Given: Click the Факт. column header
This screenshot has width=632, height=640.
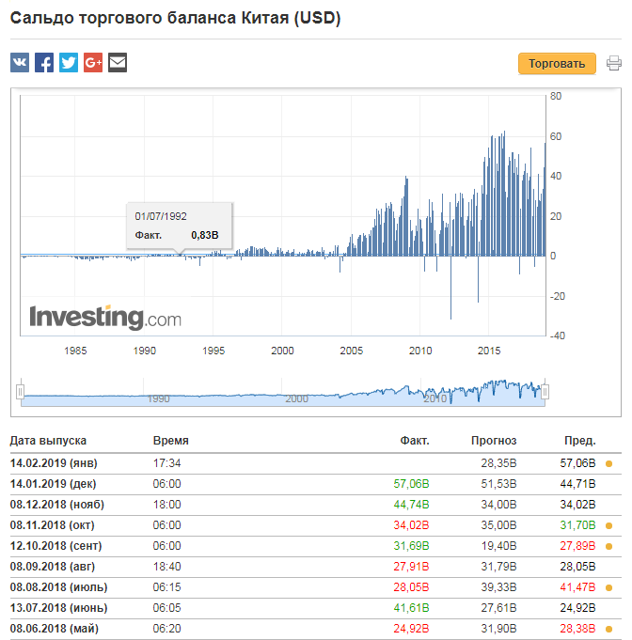Looking at the screenshot, I should [414, 441].
